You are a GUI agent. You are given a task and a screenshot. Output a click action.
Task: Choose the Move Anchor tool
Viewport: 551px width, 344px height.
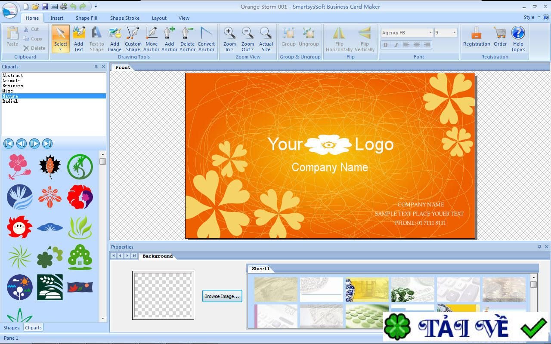pyautogui.click(x=152, y=38)
